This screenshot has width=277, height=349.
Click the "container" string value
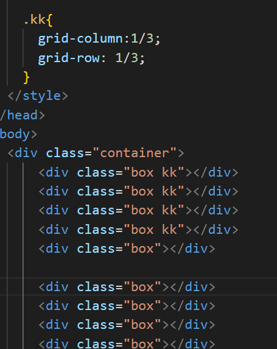tap(135, 153)
